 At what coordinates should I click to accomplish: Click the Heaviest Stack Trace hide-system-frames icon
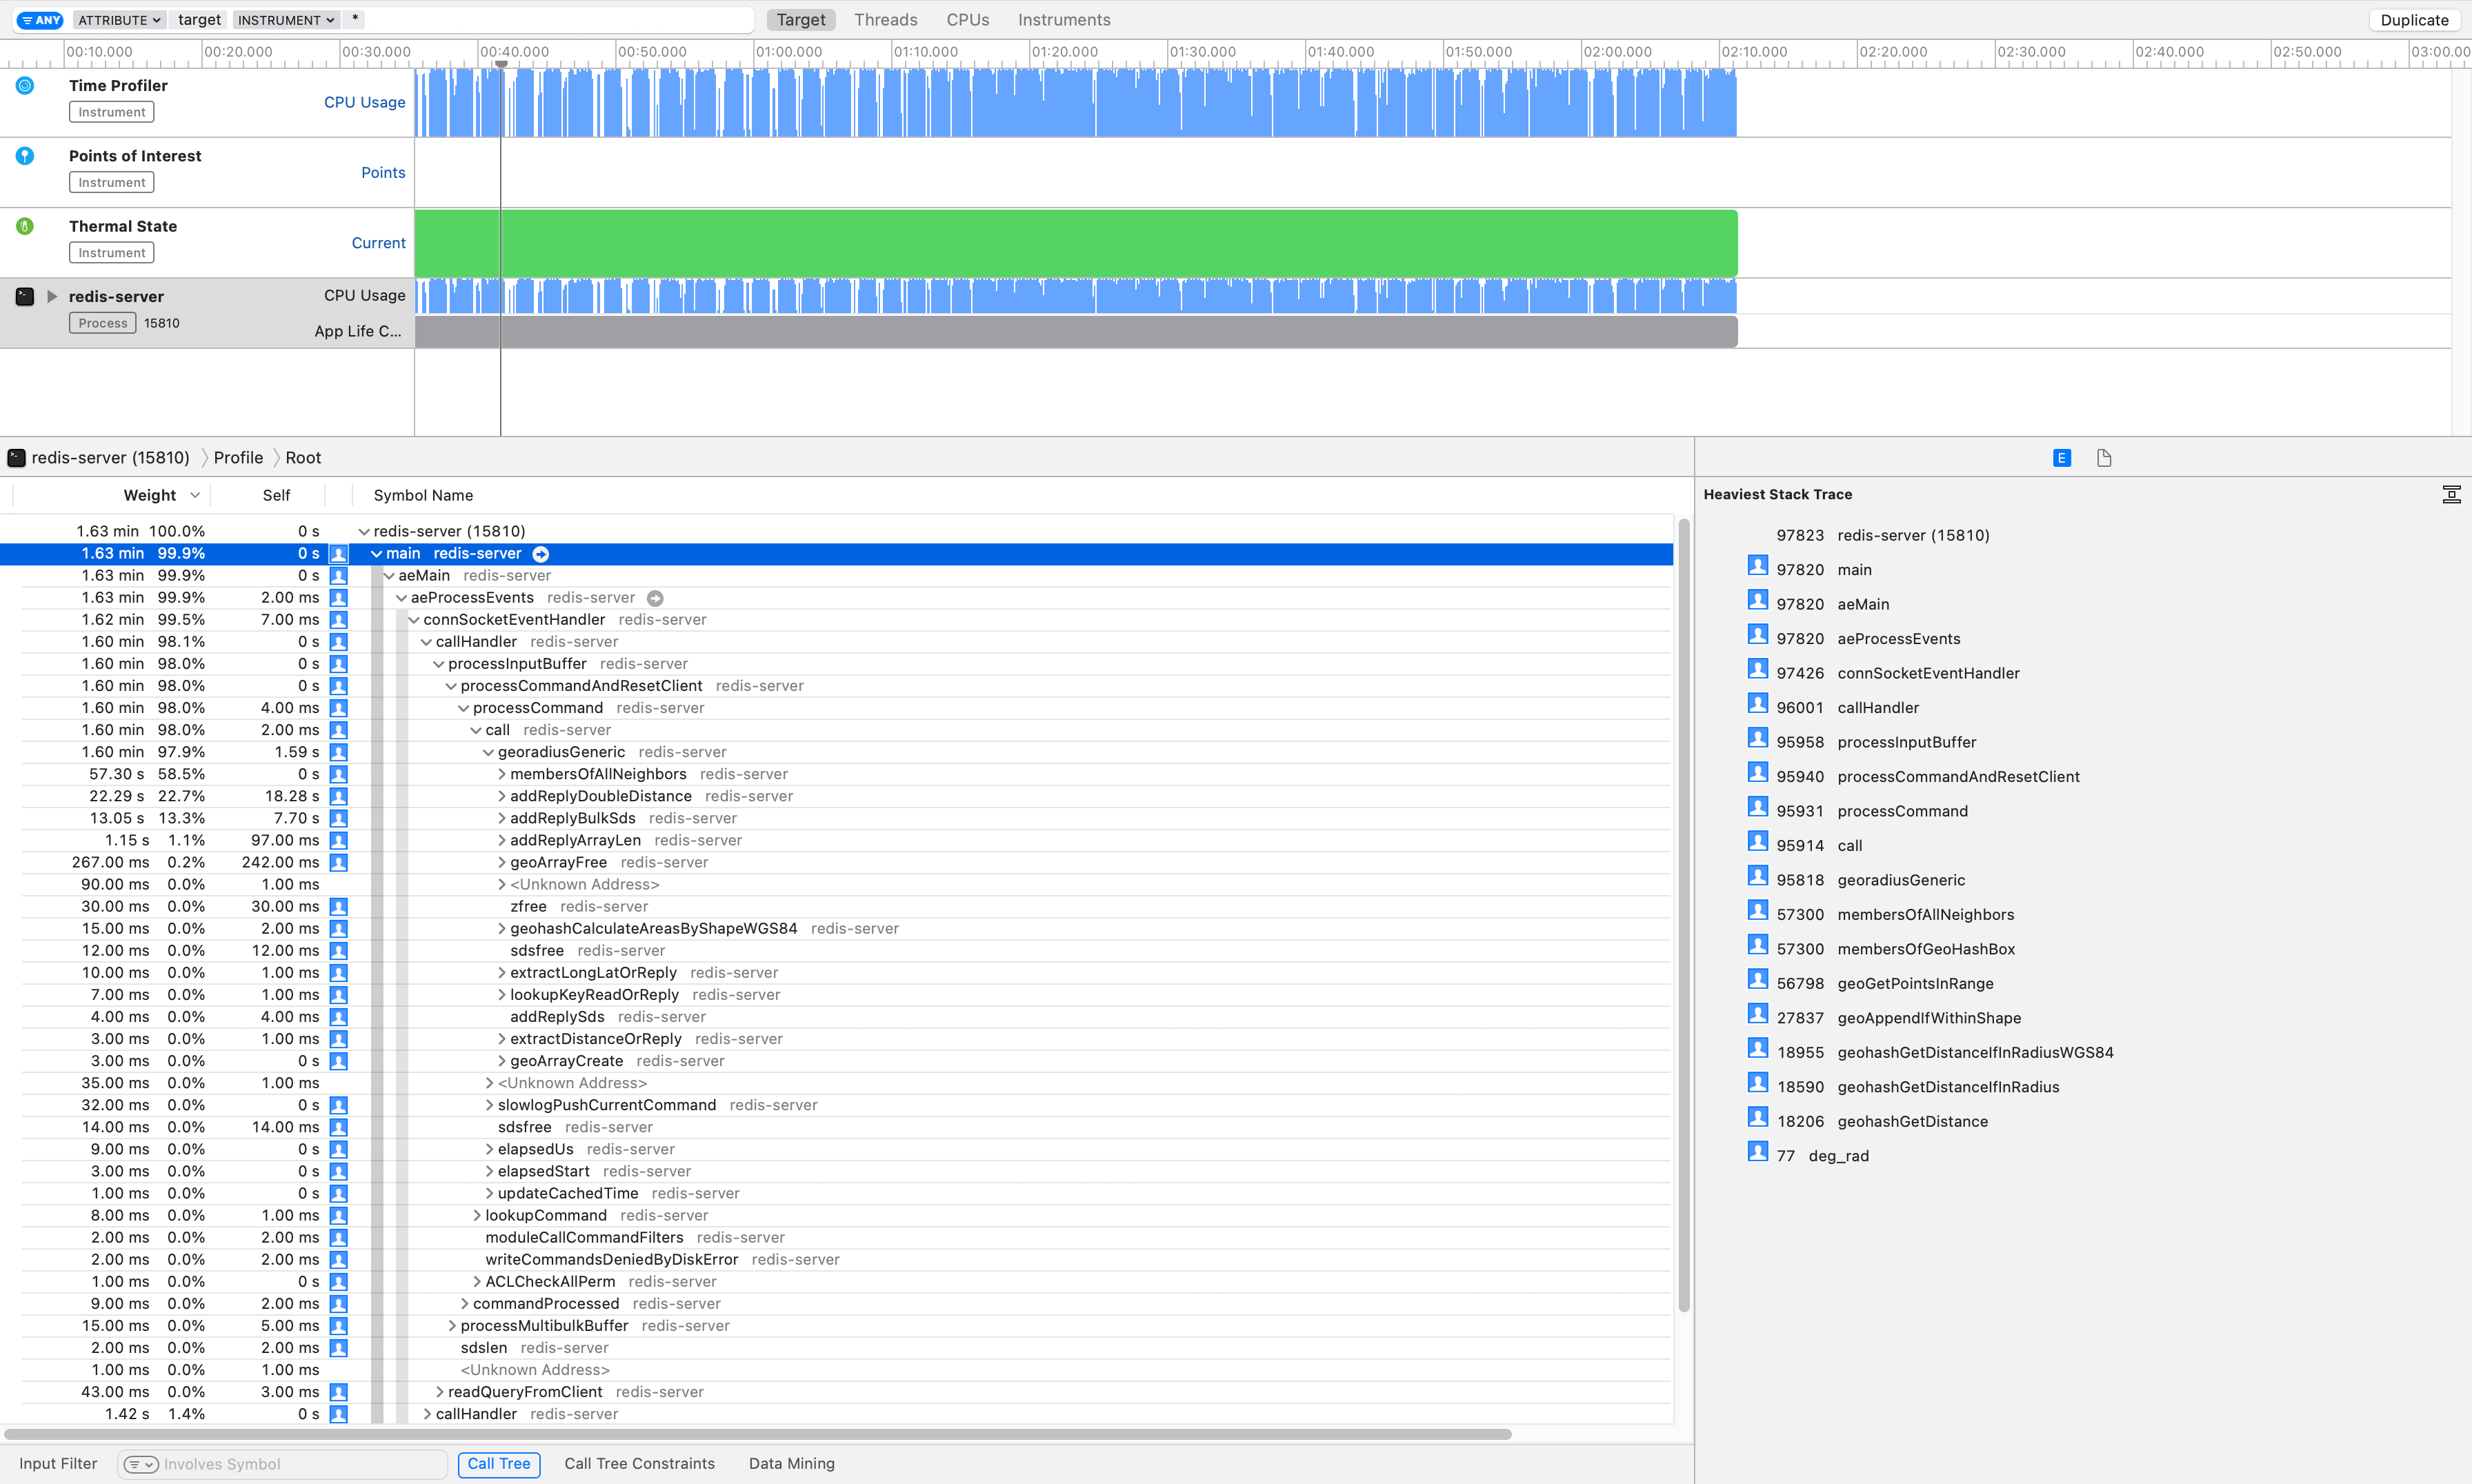pyautogui.click(x=2451, y=494)
